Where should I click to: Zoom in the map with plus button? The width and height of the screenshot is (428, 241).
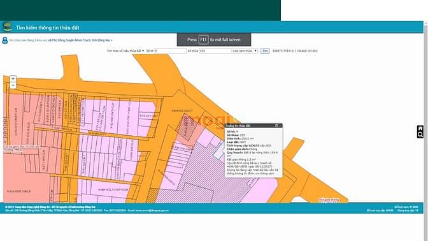13,79
